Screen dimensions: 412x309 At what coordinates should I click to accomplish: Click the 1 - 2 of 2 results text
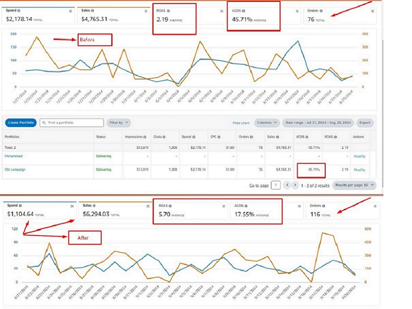pyautogui.click(x=315, y=185)
